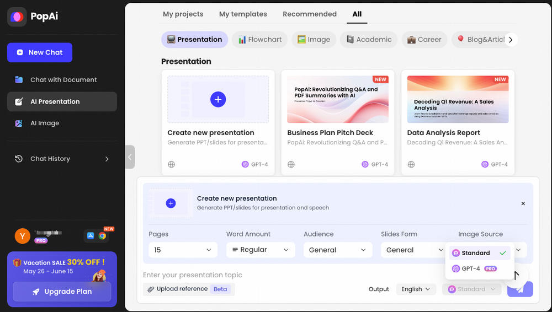Select AI Presentation in sidebar
552x312 pixels.
pos(62,101)
